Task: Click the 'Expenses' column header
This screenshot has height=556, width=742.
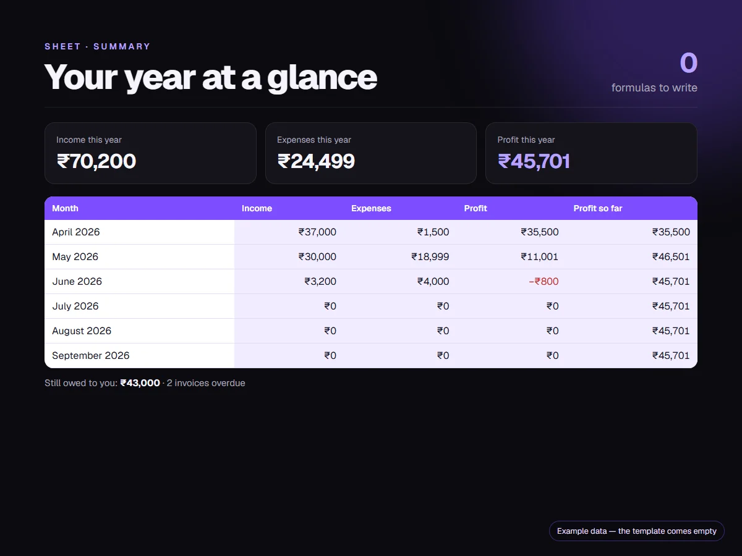Action: point(371,208)
